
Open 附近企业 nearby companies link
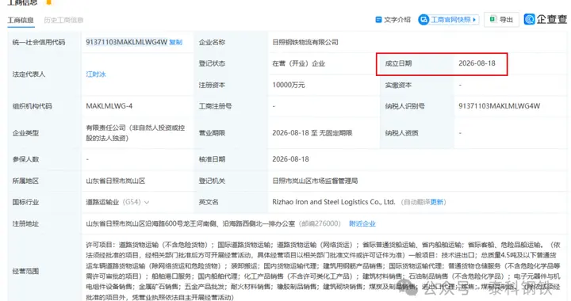[362, 223]
